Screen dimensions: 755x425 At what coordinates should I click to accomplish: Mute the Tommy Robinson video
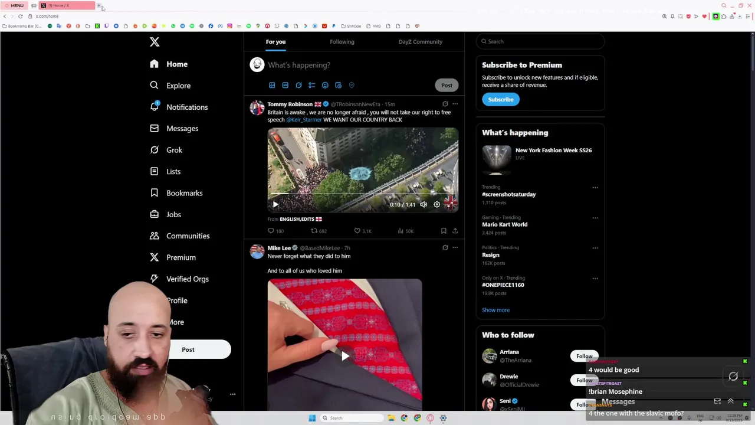[x=424, y=204]
